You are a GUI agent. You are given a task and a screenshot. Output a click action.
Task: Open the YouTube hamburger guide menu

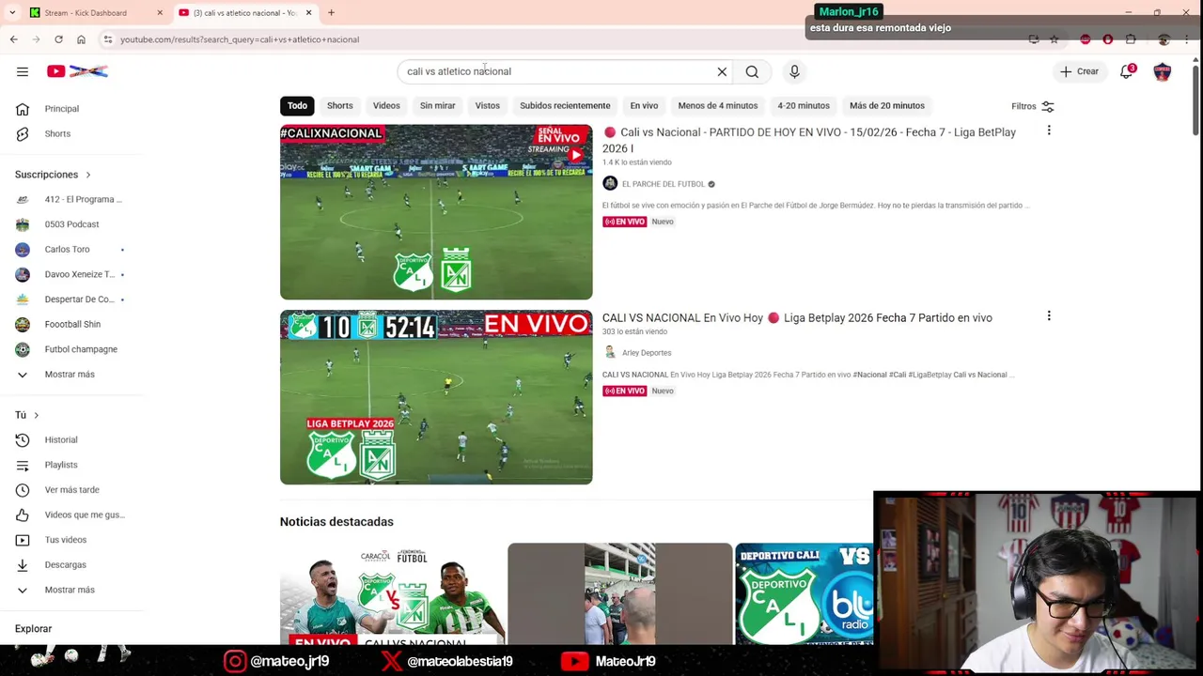(23, 71)
